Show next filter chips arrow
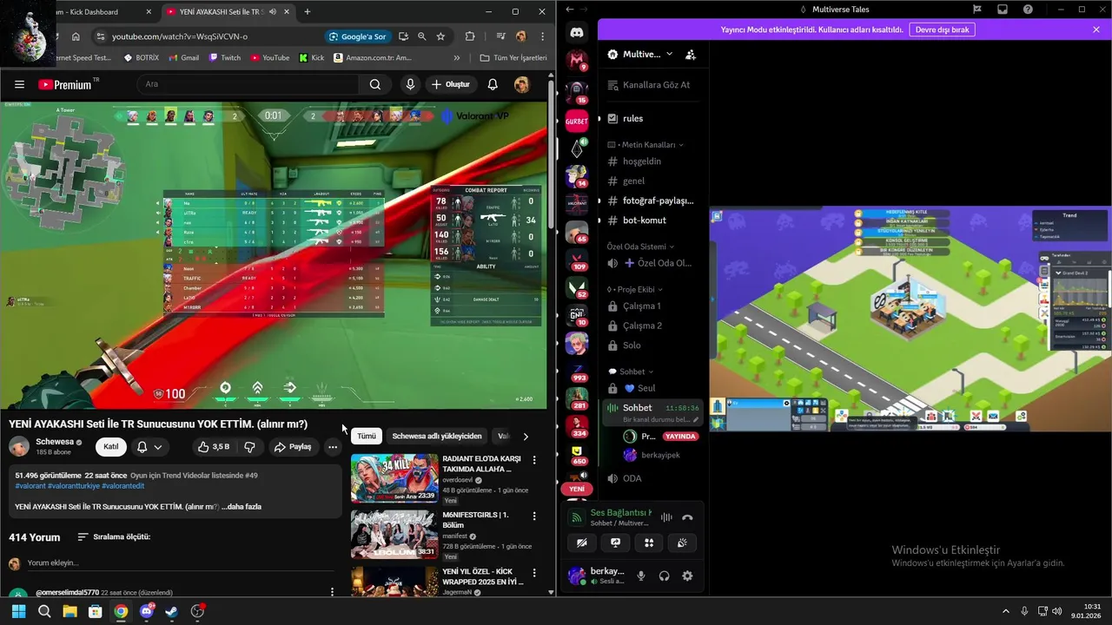The image size is (1112, 625). (525, 437)
